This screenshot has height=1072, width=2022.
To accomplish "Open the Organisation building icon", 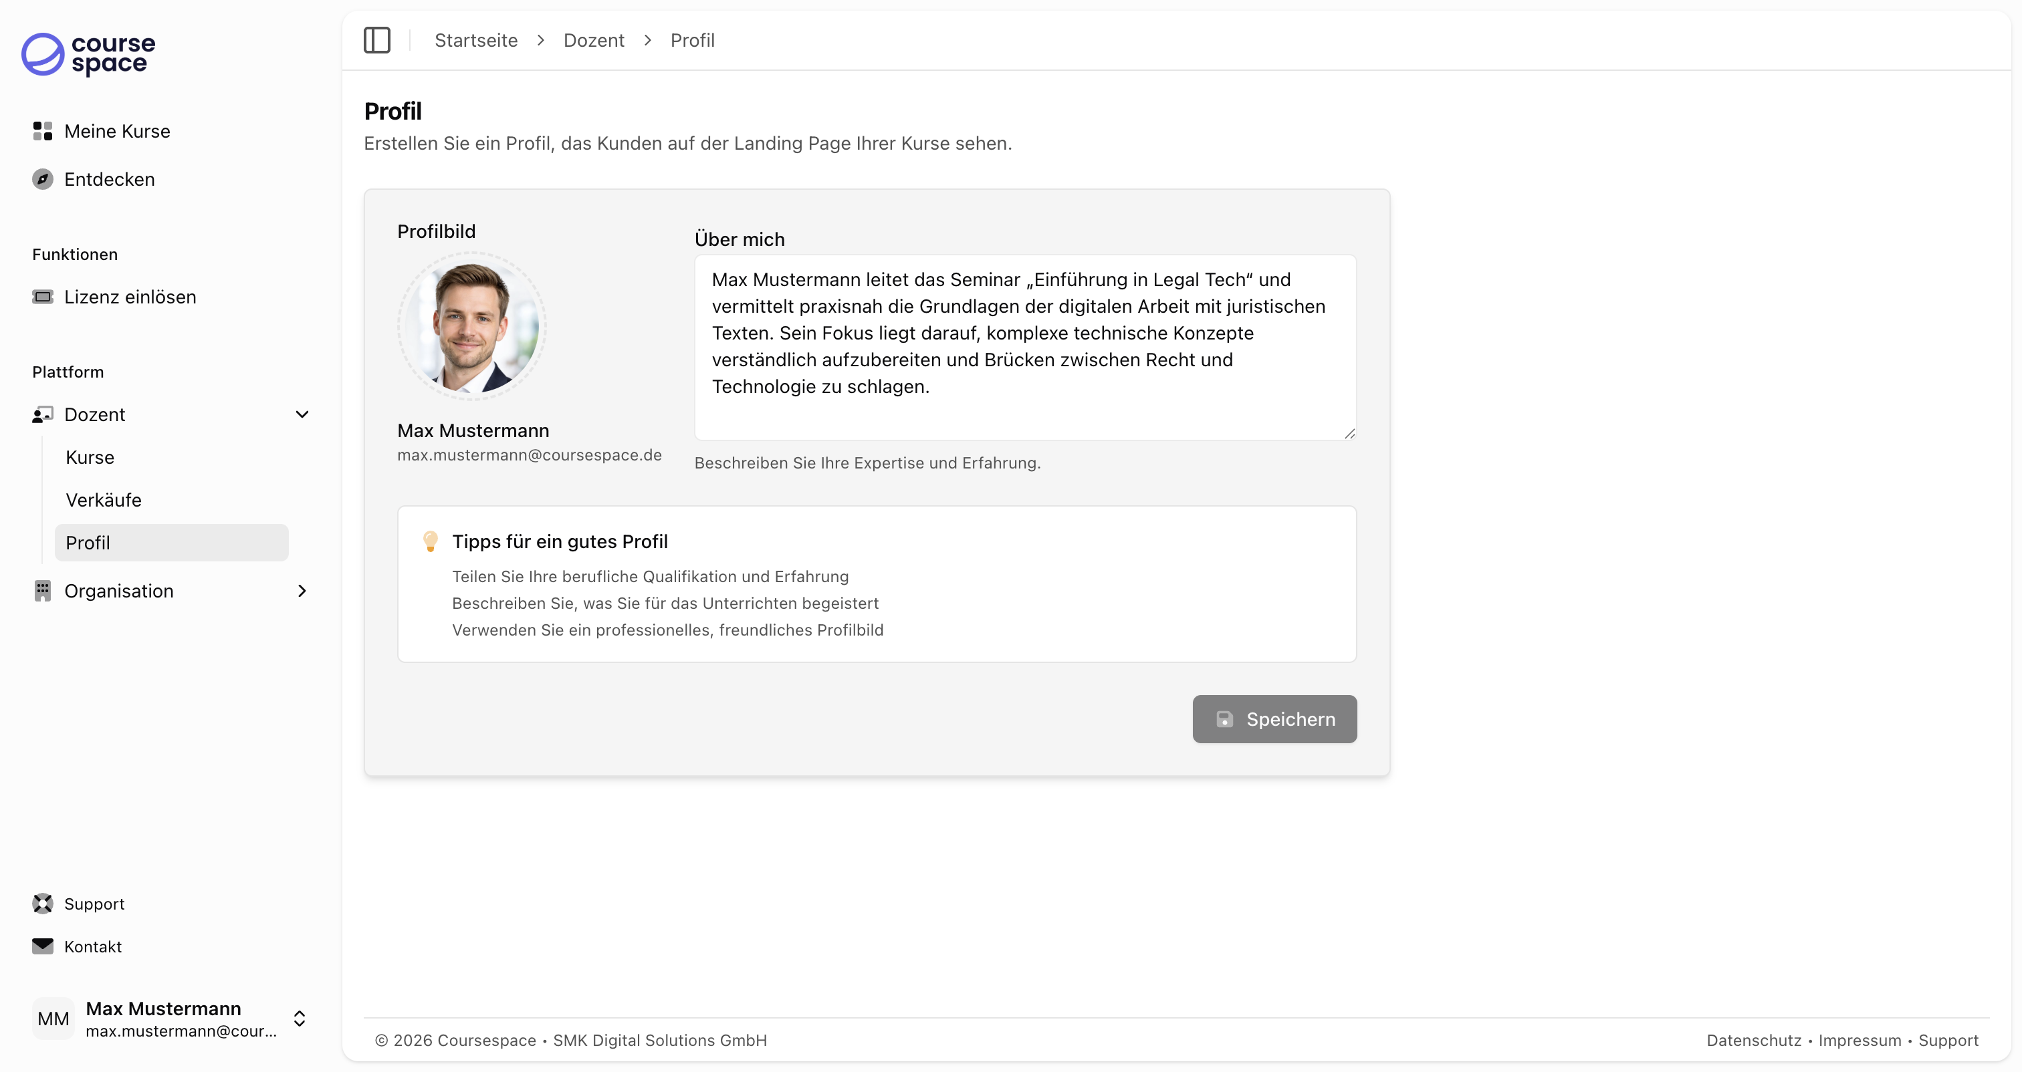I will [x=42, y=591].
